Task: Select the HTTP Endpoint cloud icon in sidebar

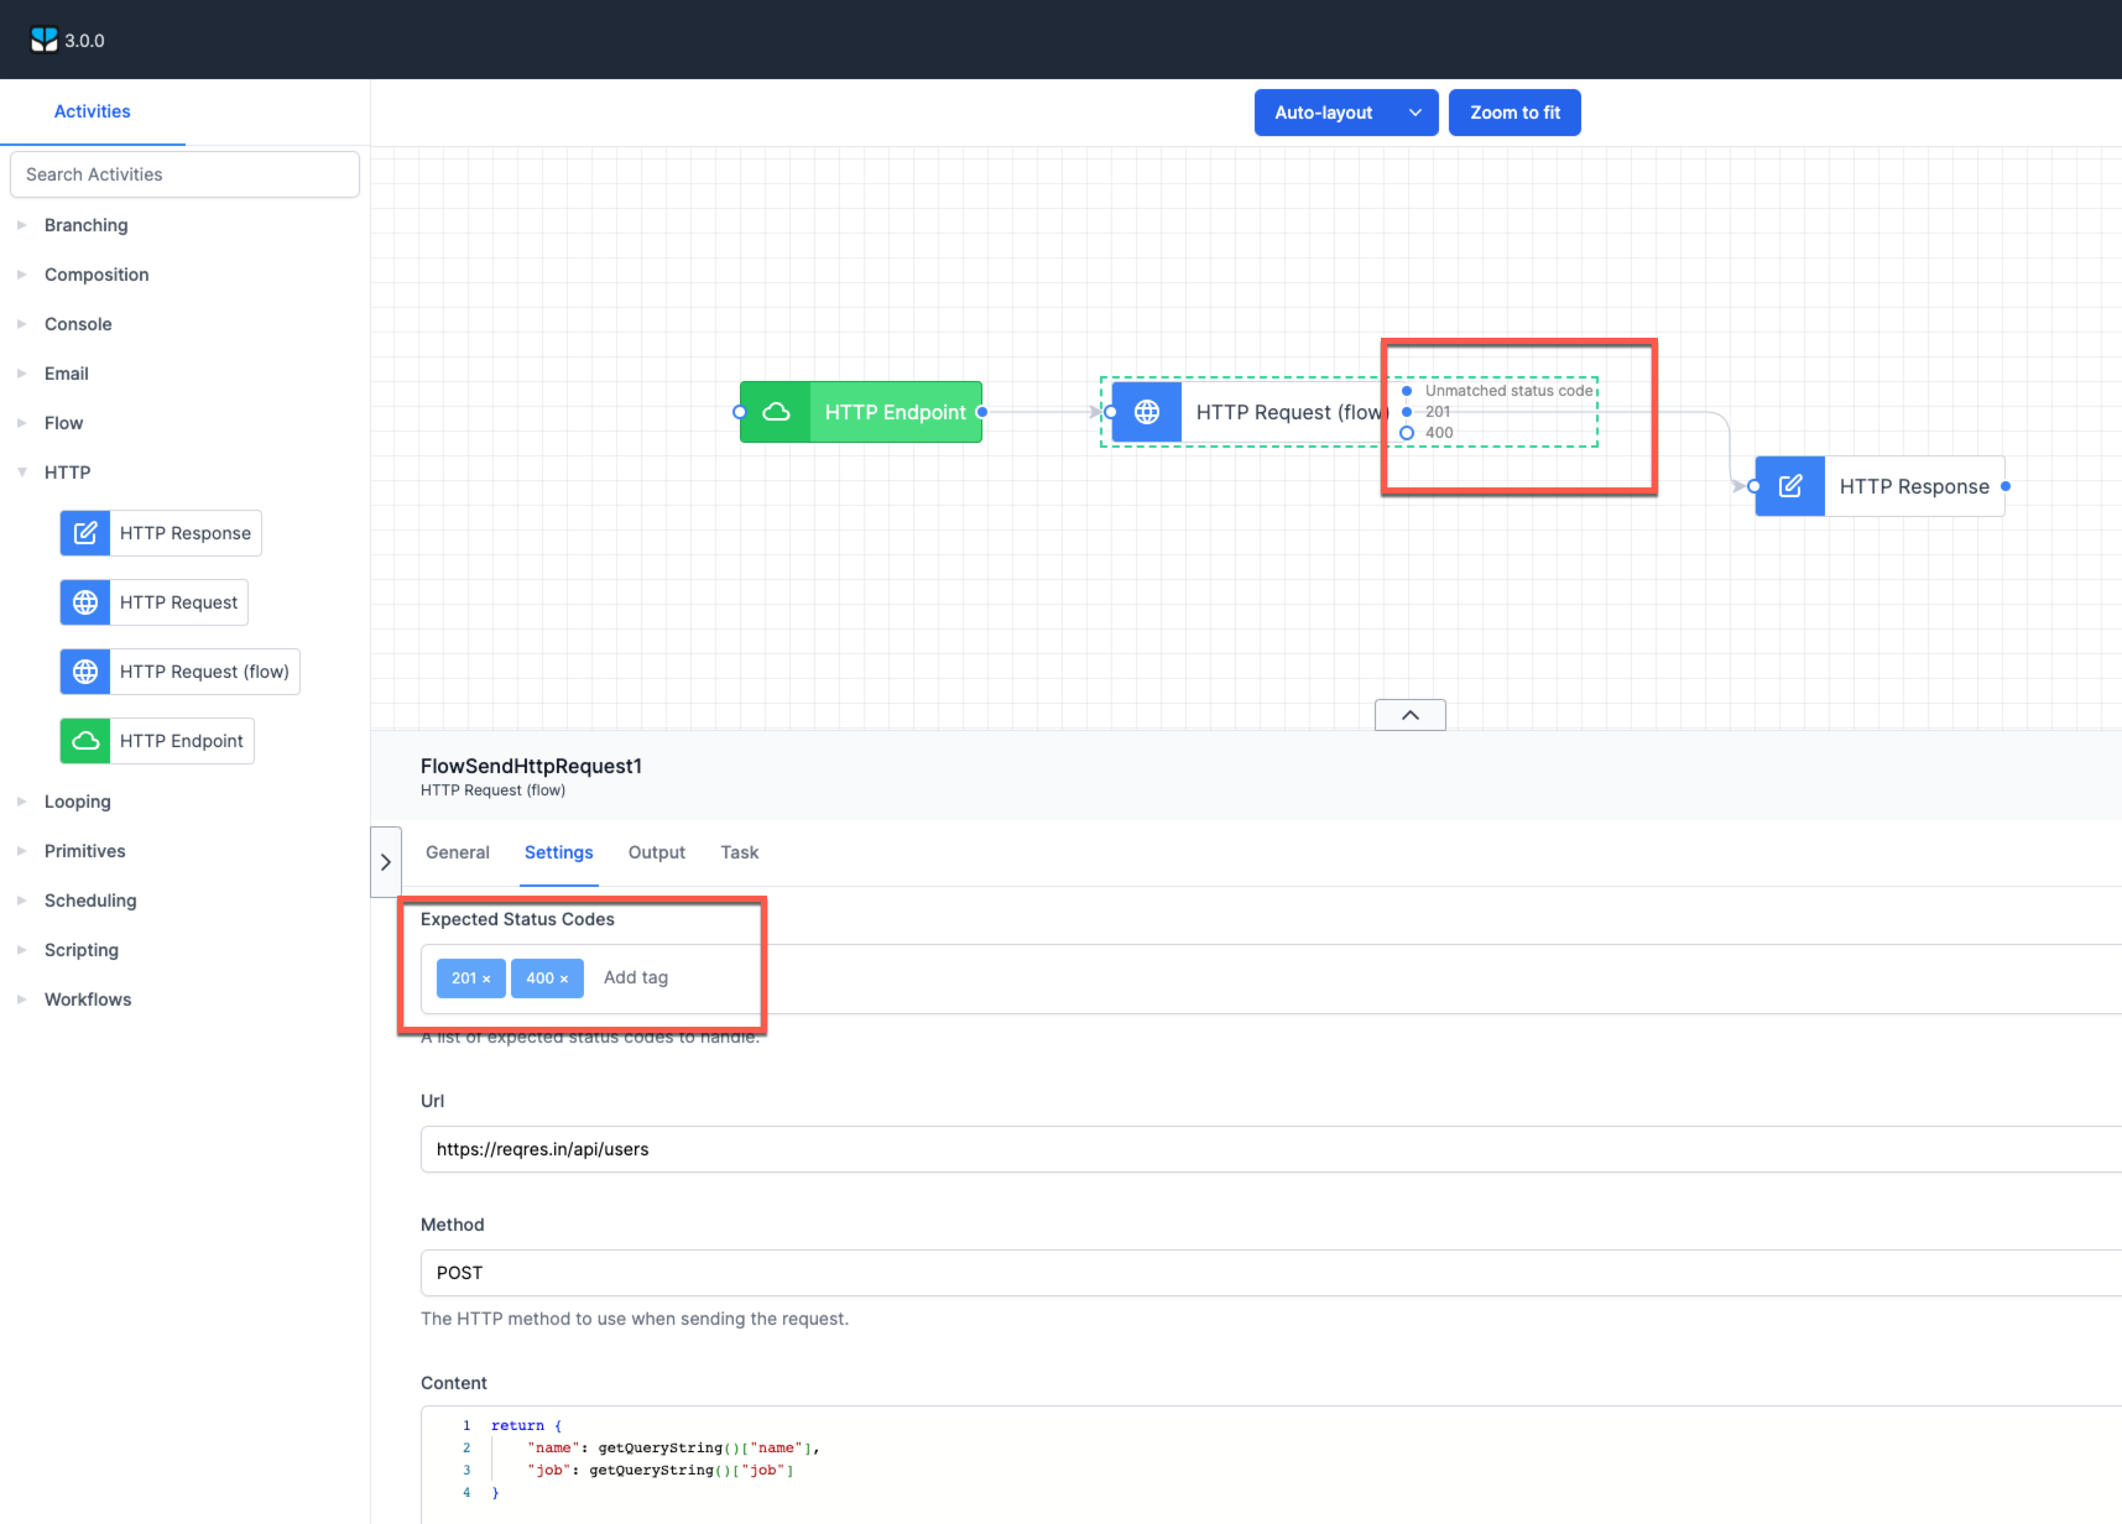Action: (84, 740)
